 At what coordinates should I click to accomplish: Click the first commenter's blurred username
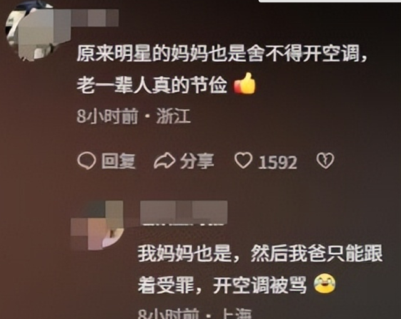point(94,18)
